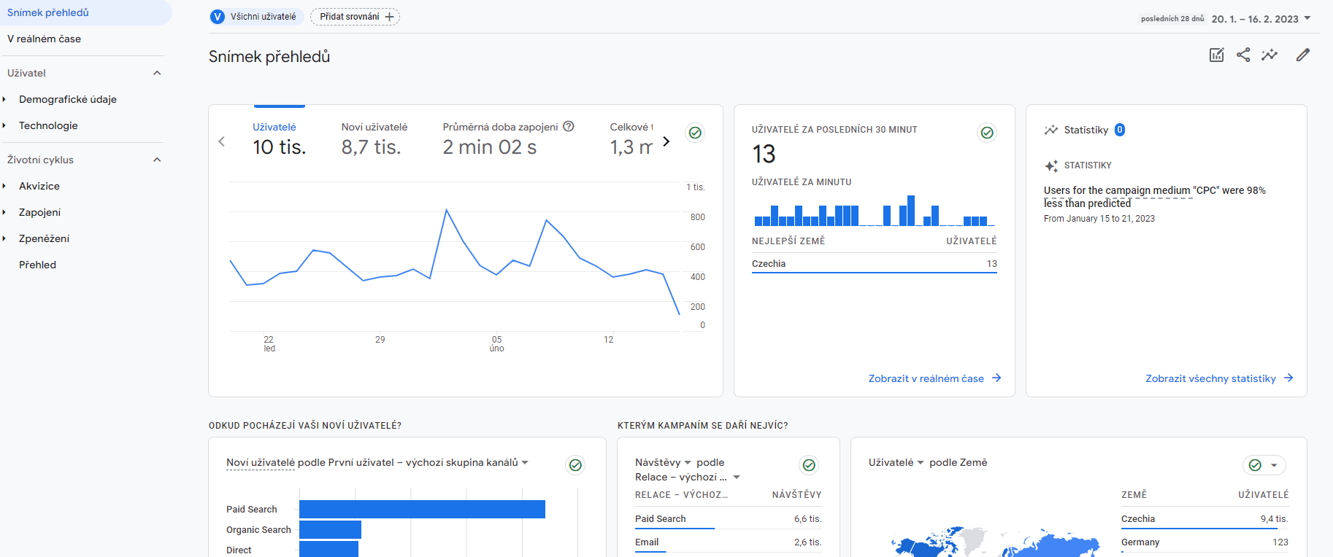Viewport: 1333px width, 557px height.
Task: Select the Uživatelé metric tab
Action: 279,140
